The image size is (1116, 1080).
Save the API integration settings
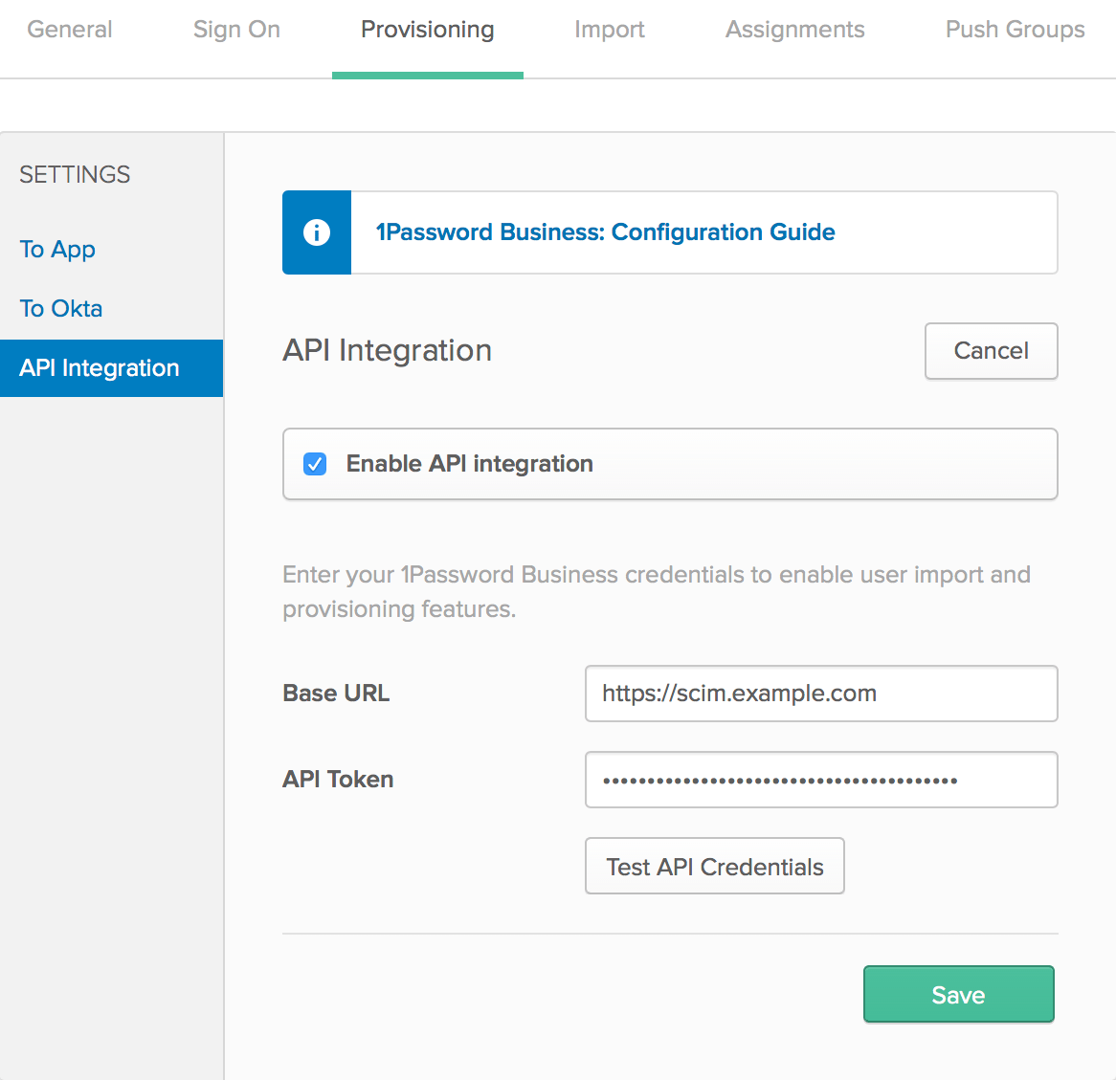(958, 994)
